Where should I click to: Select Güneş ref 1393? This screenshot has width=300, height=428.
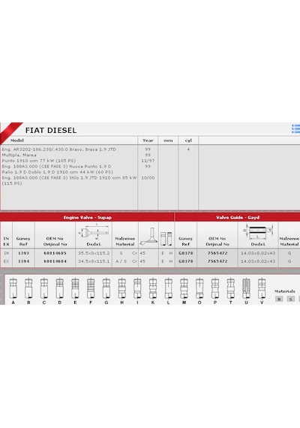(x=23, y=253)
